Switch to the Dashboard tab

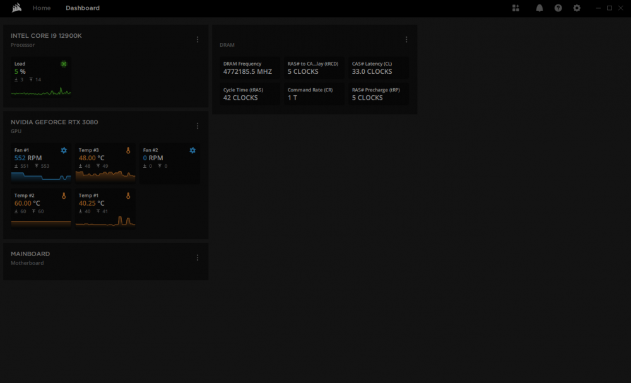tap(83, 8)
